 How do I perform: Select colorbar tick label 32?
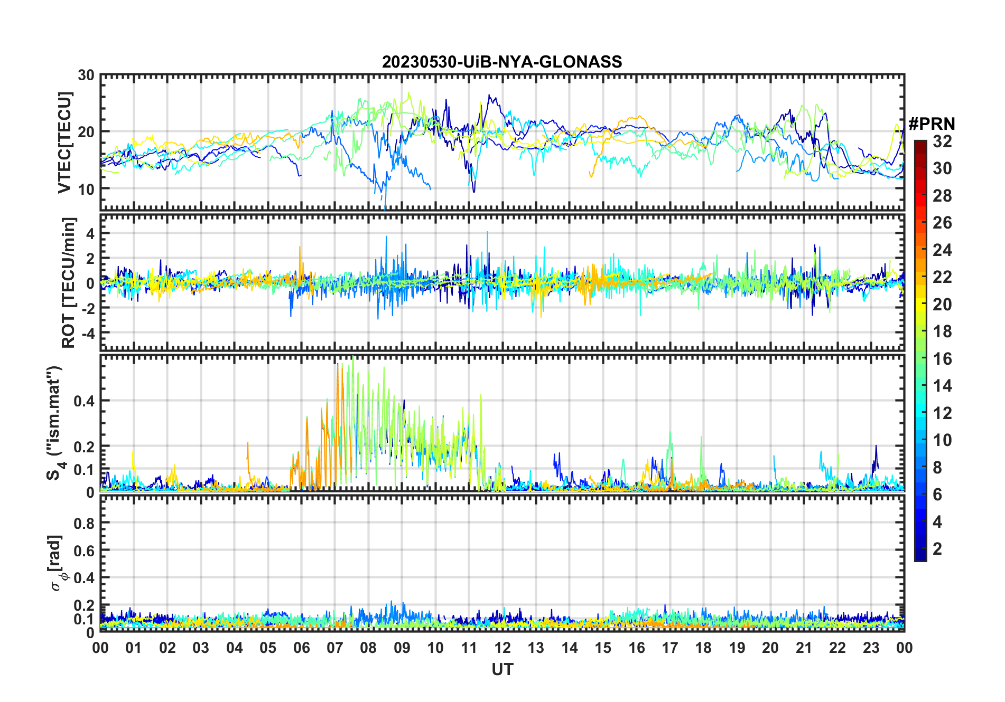coord(942,141)
